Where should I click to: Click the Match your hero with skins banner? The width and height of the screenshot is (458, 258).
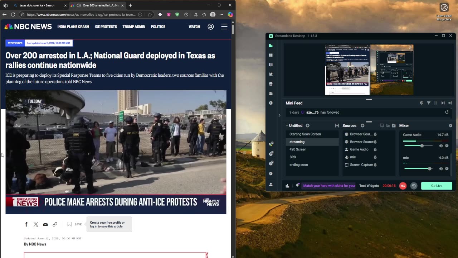pos(329,186)
